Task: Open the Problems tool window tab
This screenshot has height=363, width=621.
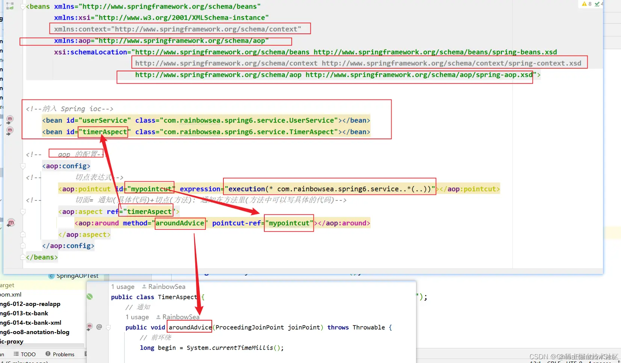Action: (x=60, y=354)
